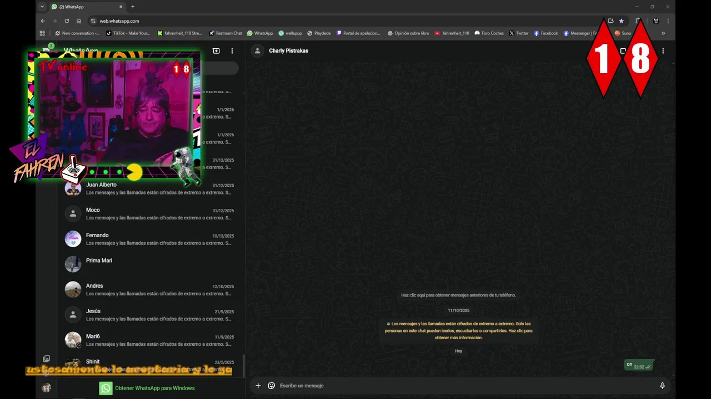Open Charly Pistrakas conversation three-dot menu
The width and height of the screenshot is (711, 399).
(x=663, y=50)
